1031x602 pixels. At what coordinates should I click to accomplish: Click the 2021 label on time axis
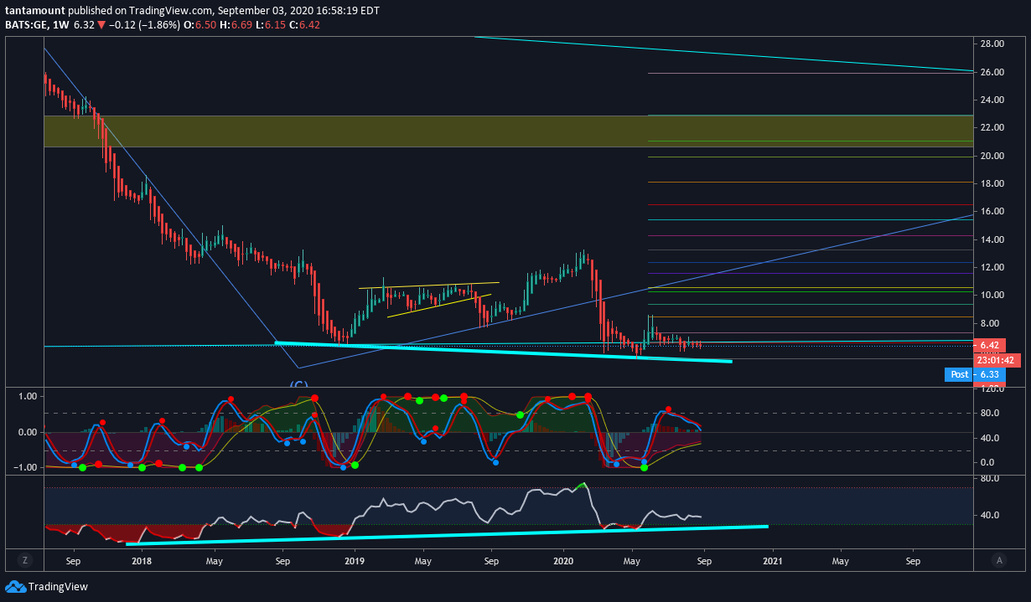coord(772,560)
